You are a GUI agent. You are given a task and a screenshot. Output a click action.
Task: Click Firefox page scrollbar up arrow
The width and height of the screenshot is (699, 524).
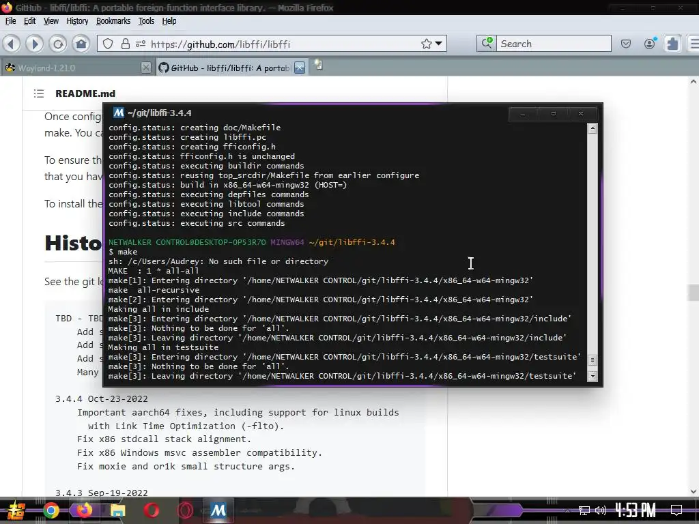tap(694, 82)
